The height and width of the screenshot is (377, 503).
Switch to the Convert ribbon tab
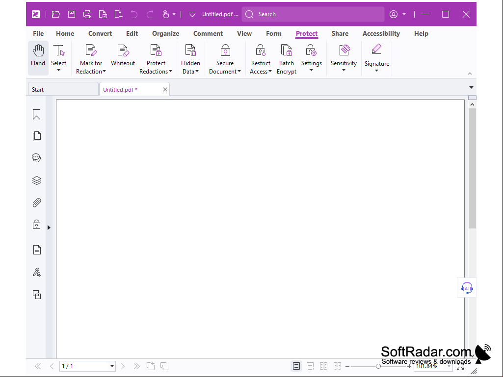pos(100,33)
